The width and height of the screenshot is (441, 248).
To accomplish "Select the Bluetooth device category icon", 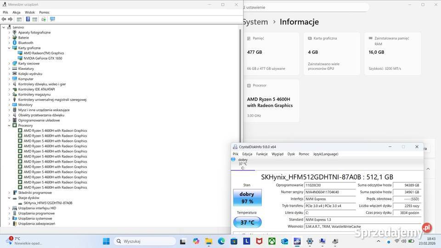I will click(15, 43).
